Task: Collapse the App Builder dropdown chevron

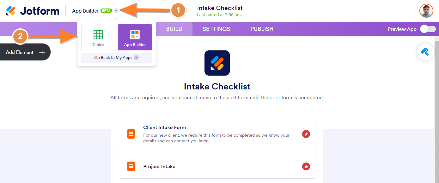Action: click(116, 11)
